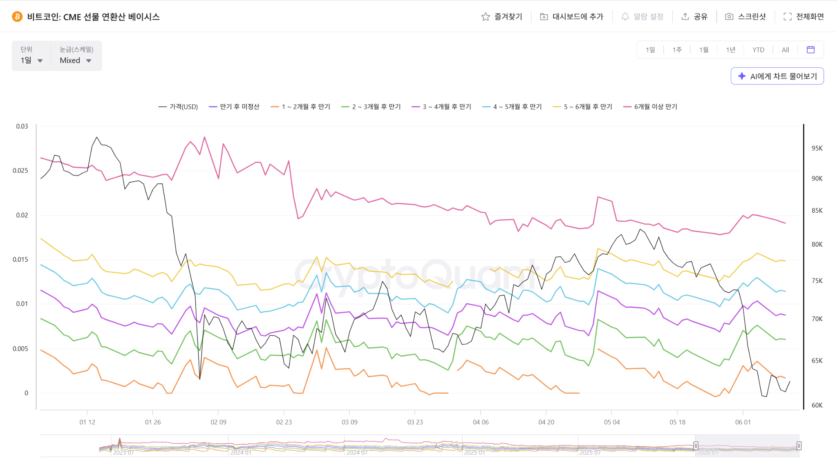Hide the 6개월 이상 만기 series
This screenshot has width=837, height=472.
pyautogui.click(x=650, y=107)
